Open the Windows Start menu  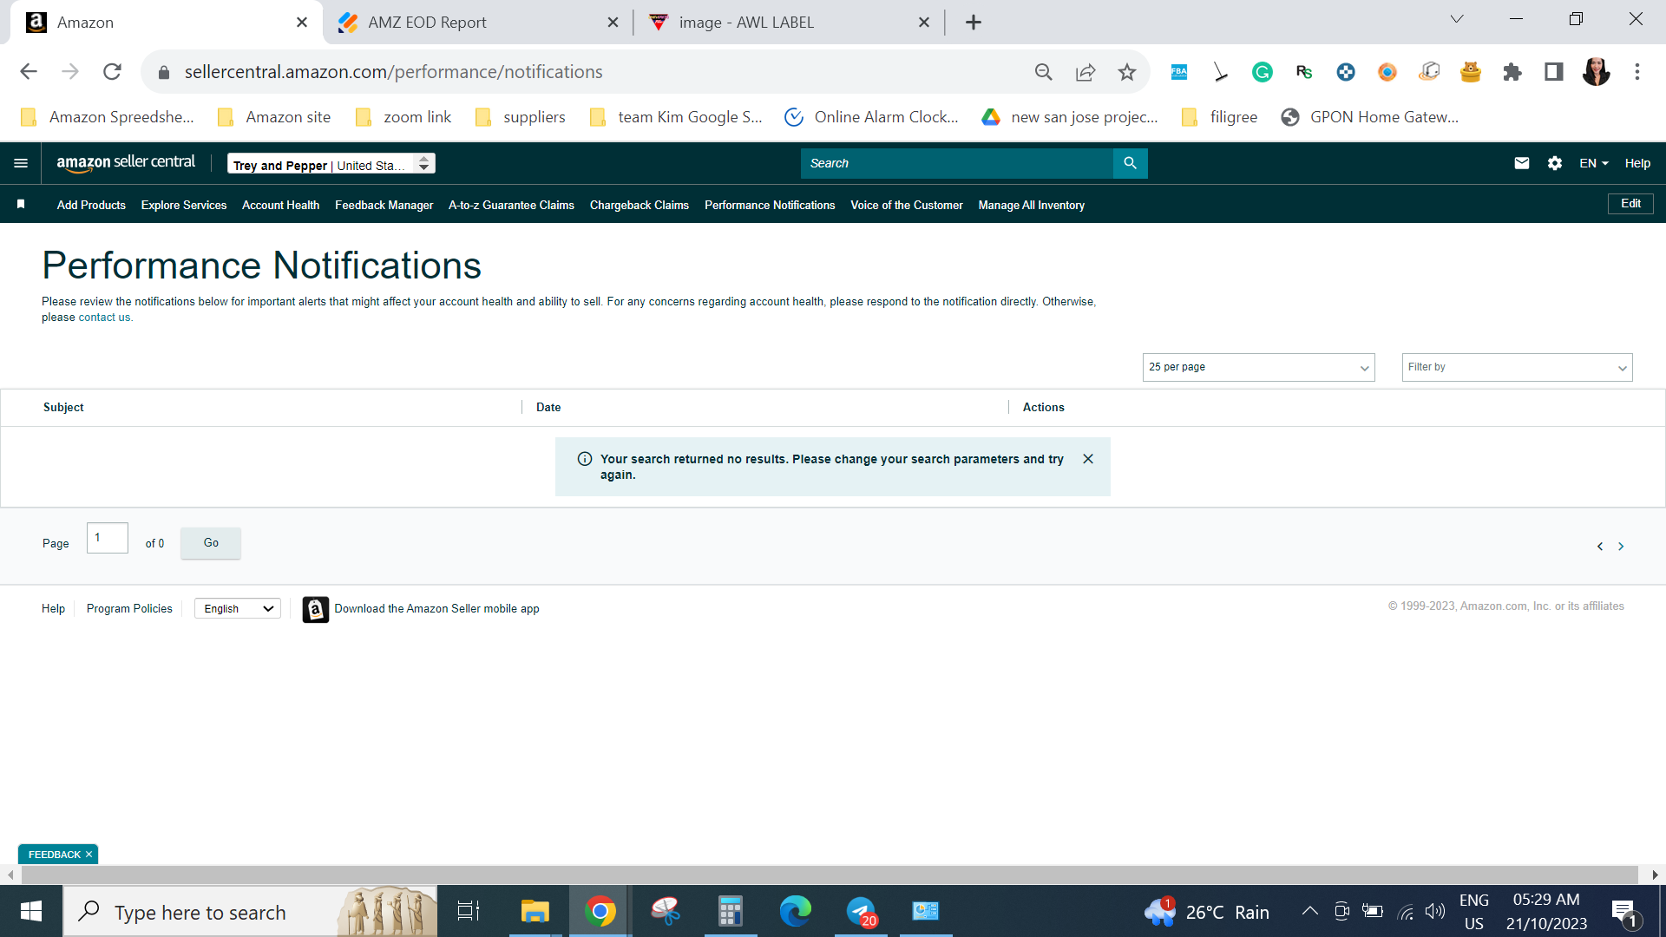tap(31, 911)
